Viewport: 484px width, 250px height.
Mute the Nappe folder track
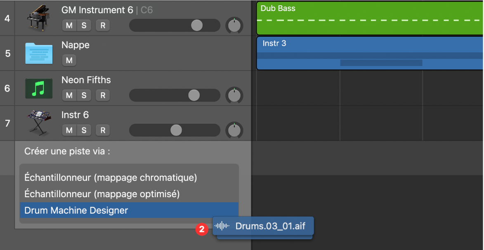[69, 61]
